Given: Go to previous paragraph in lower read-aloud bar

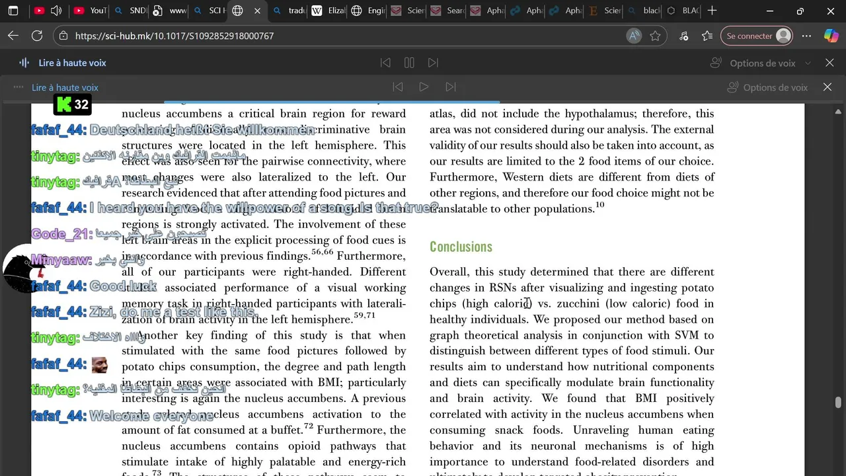Looking at the screenshot, I should 398,87.
